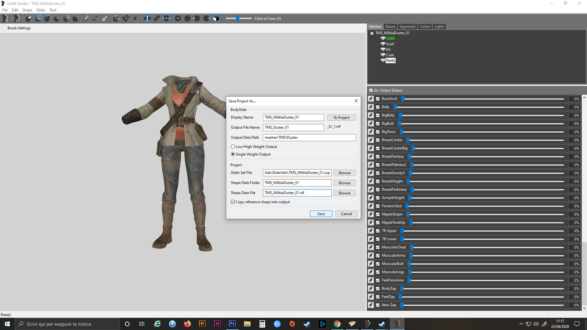Switch to the Bones tab
The height and width of the screenshot is (330, 587).
[390, 27]
